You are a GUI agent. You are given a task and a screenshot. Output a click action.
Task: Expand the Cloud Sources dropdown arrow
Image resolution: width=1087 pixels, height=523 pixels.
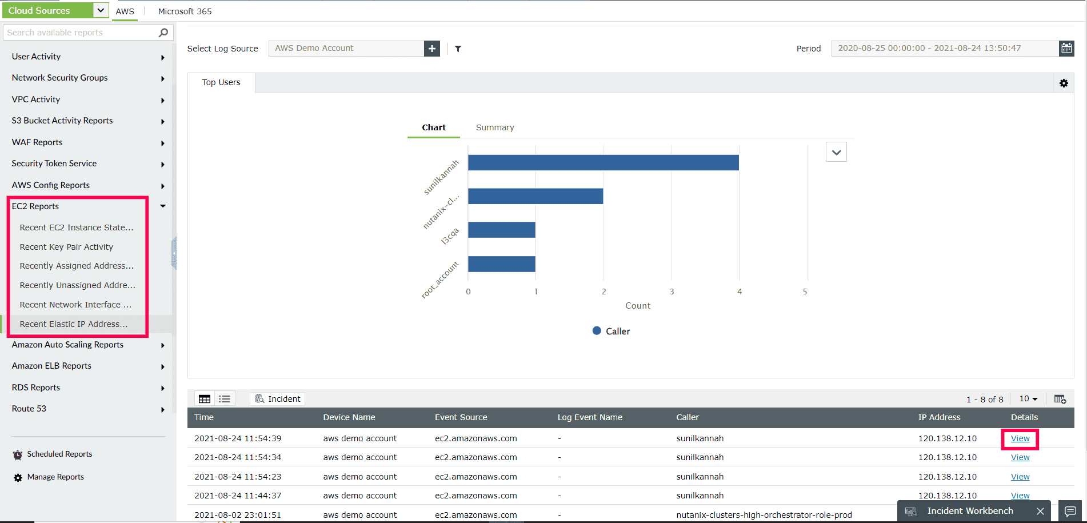point(99,10)
